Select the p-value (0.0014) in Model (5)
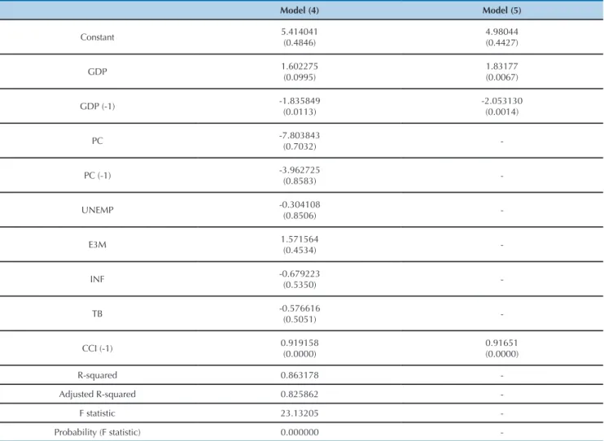 click(x=501, y=112)
